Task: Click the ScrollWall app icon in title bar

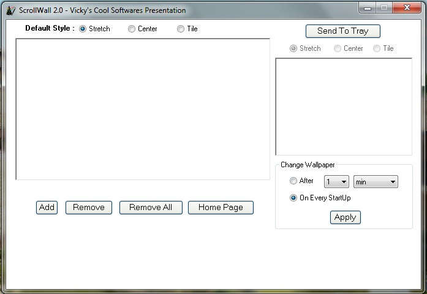Action: click(x=10, y=10)
